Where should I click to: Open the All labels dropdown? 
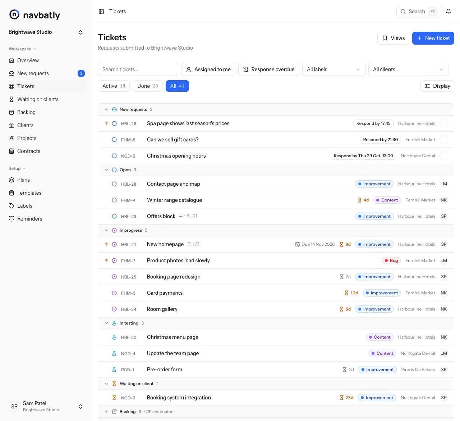334,69
